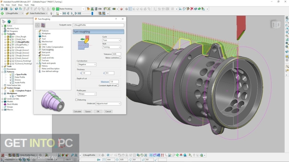Screen dimensions: 289x162
Task: Open the Tools menu
Action: click(x=27, y=5)
